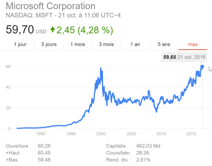
Task: Click the green upward price arrow
Action: click(x=53, y=30)
